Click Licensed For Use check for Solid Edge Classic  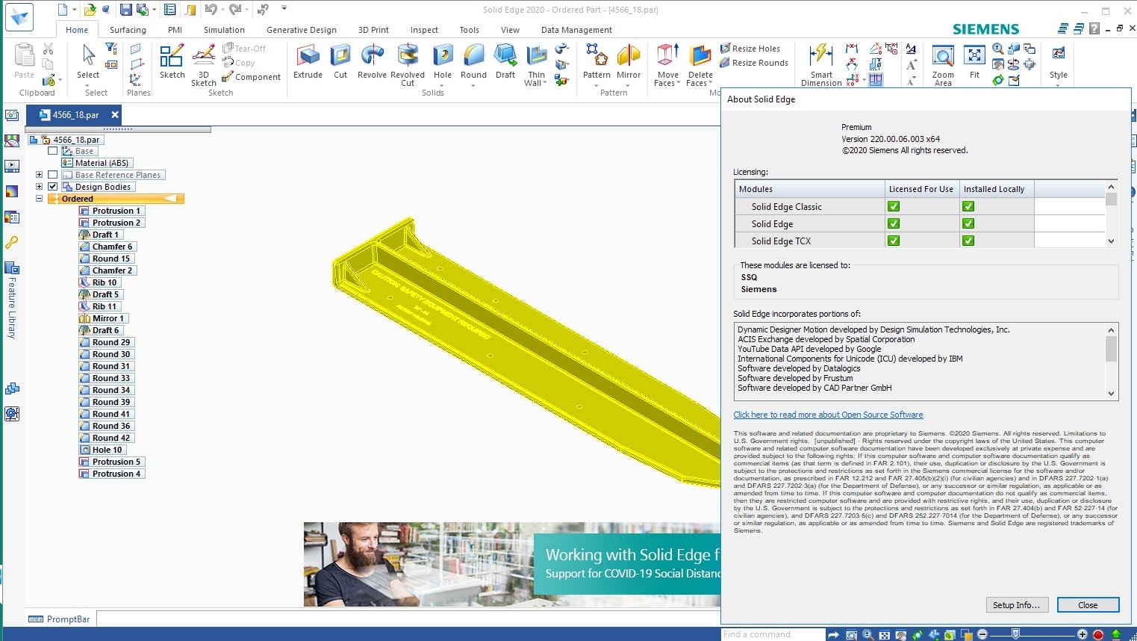point(894,207)
